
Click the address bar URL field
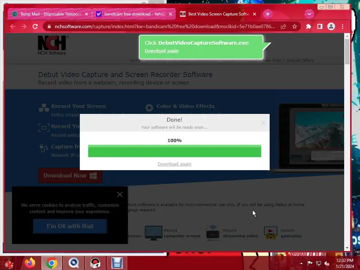click(165, 26)
